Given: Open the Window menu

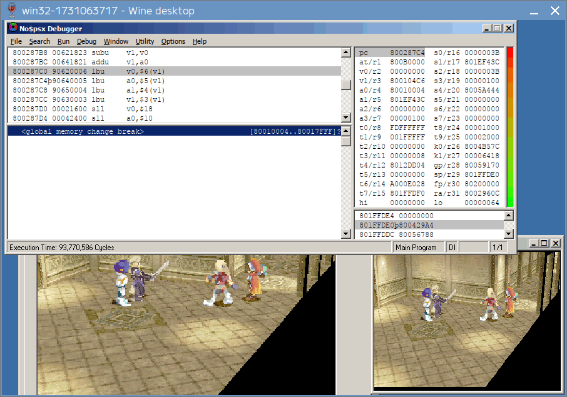Looking at the screenshot, I should pyautogui.click(x=116, y=41).
